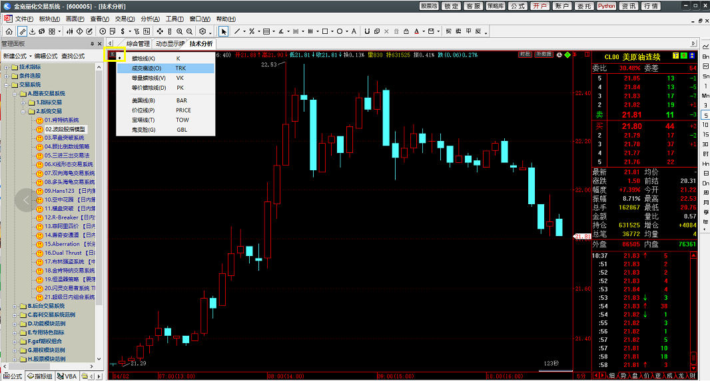Screen dimensions: 710x381
Task: Click the 时段 button above the chart
Action: pos(525,55)
